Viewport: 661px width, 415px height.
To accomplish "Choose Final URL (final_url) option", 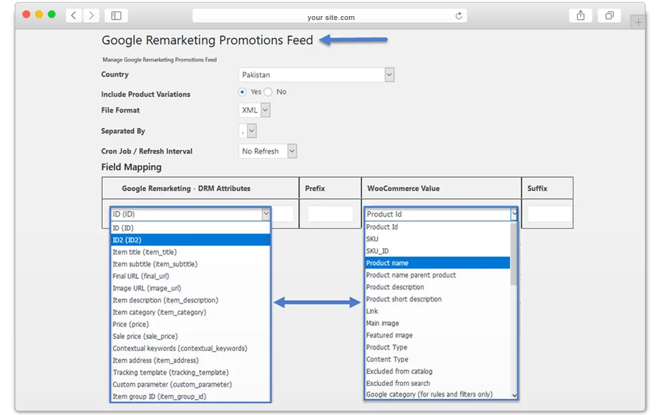I will (190, 276).
